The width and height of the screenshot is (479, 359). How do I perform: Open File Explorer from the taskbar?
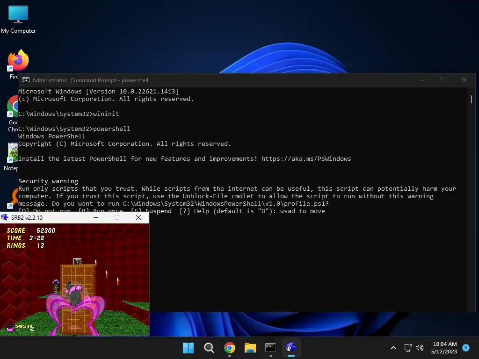(x=250, y=348)
